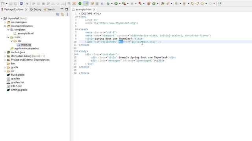Click the flashlight Search toolbar icon
The width and height of the screenshot is (252, 141).
point(168,4)
